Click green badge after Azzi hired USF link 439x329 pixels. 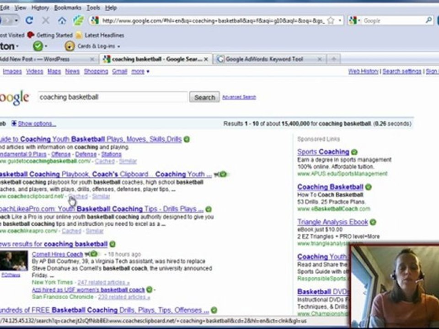point(150,290)
